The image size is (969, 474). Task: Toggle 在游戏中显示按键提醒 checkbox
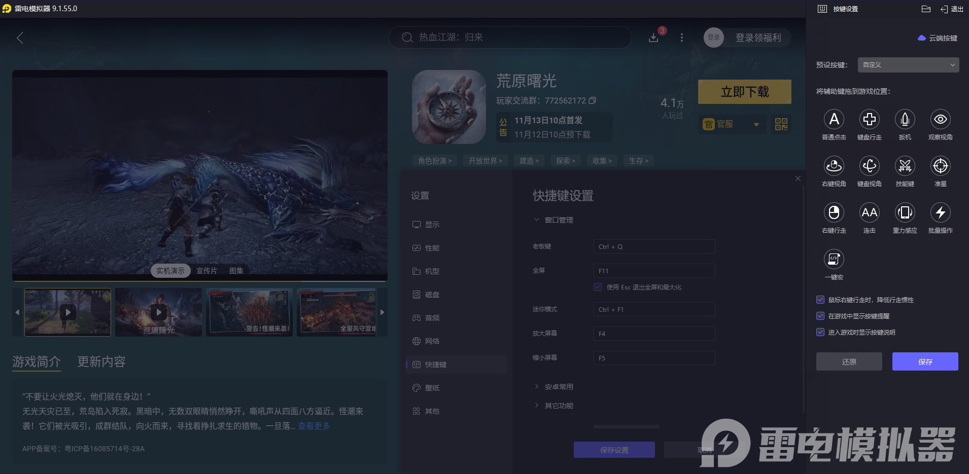point(820,316)
